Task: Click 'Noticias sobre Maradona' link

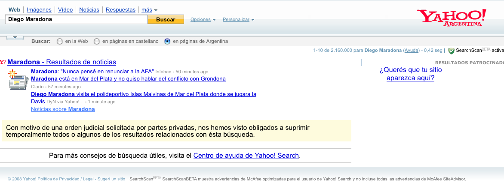Action: (63, 109)
